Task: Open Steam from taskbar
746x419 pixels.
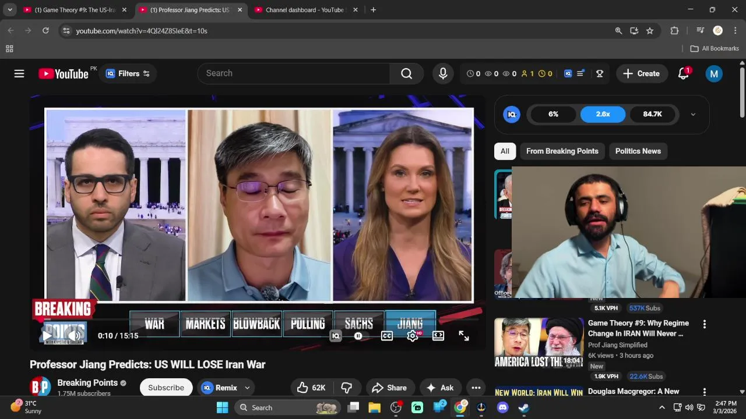Action: pyautogui.click(x=523, y=407)
